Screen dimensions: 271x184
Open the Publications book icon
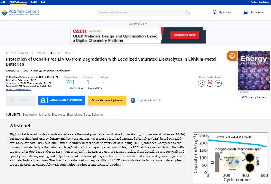246,13
